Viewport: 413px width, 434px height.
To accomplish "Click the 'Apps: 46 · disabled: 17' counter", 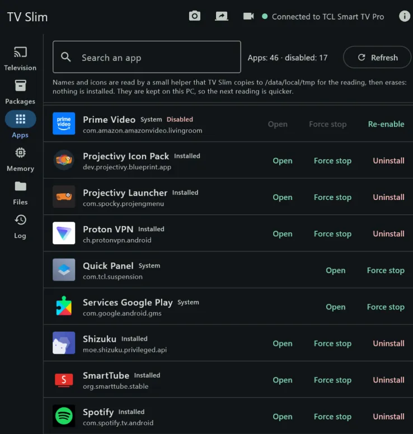I will [x=287, y=58].
